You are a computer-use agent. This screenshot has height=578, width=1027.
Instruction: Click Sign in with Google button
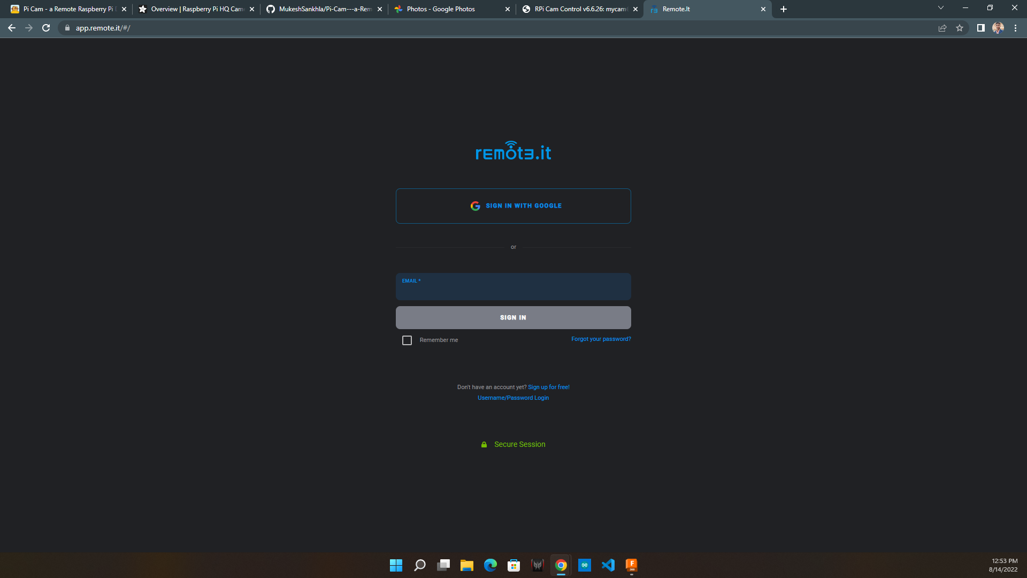[513, 206]
